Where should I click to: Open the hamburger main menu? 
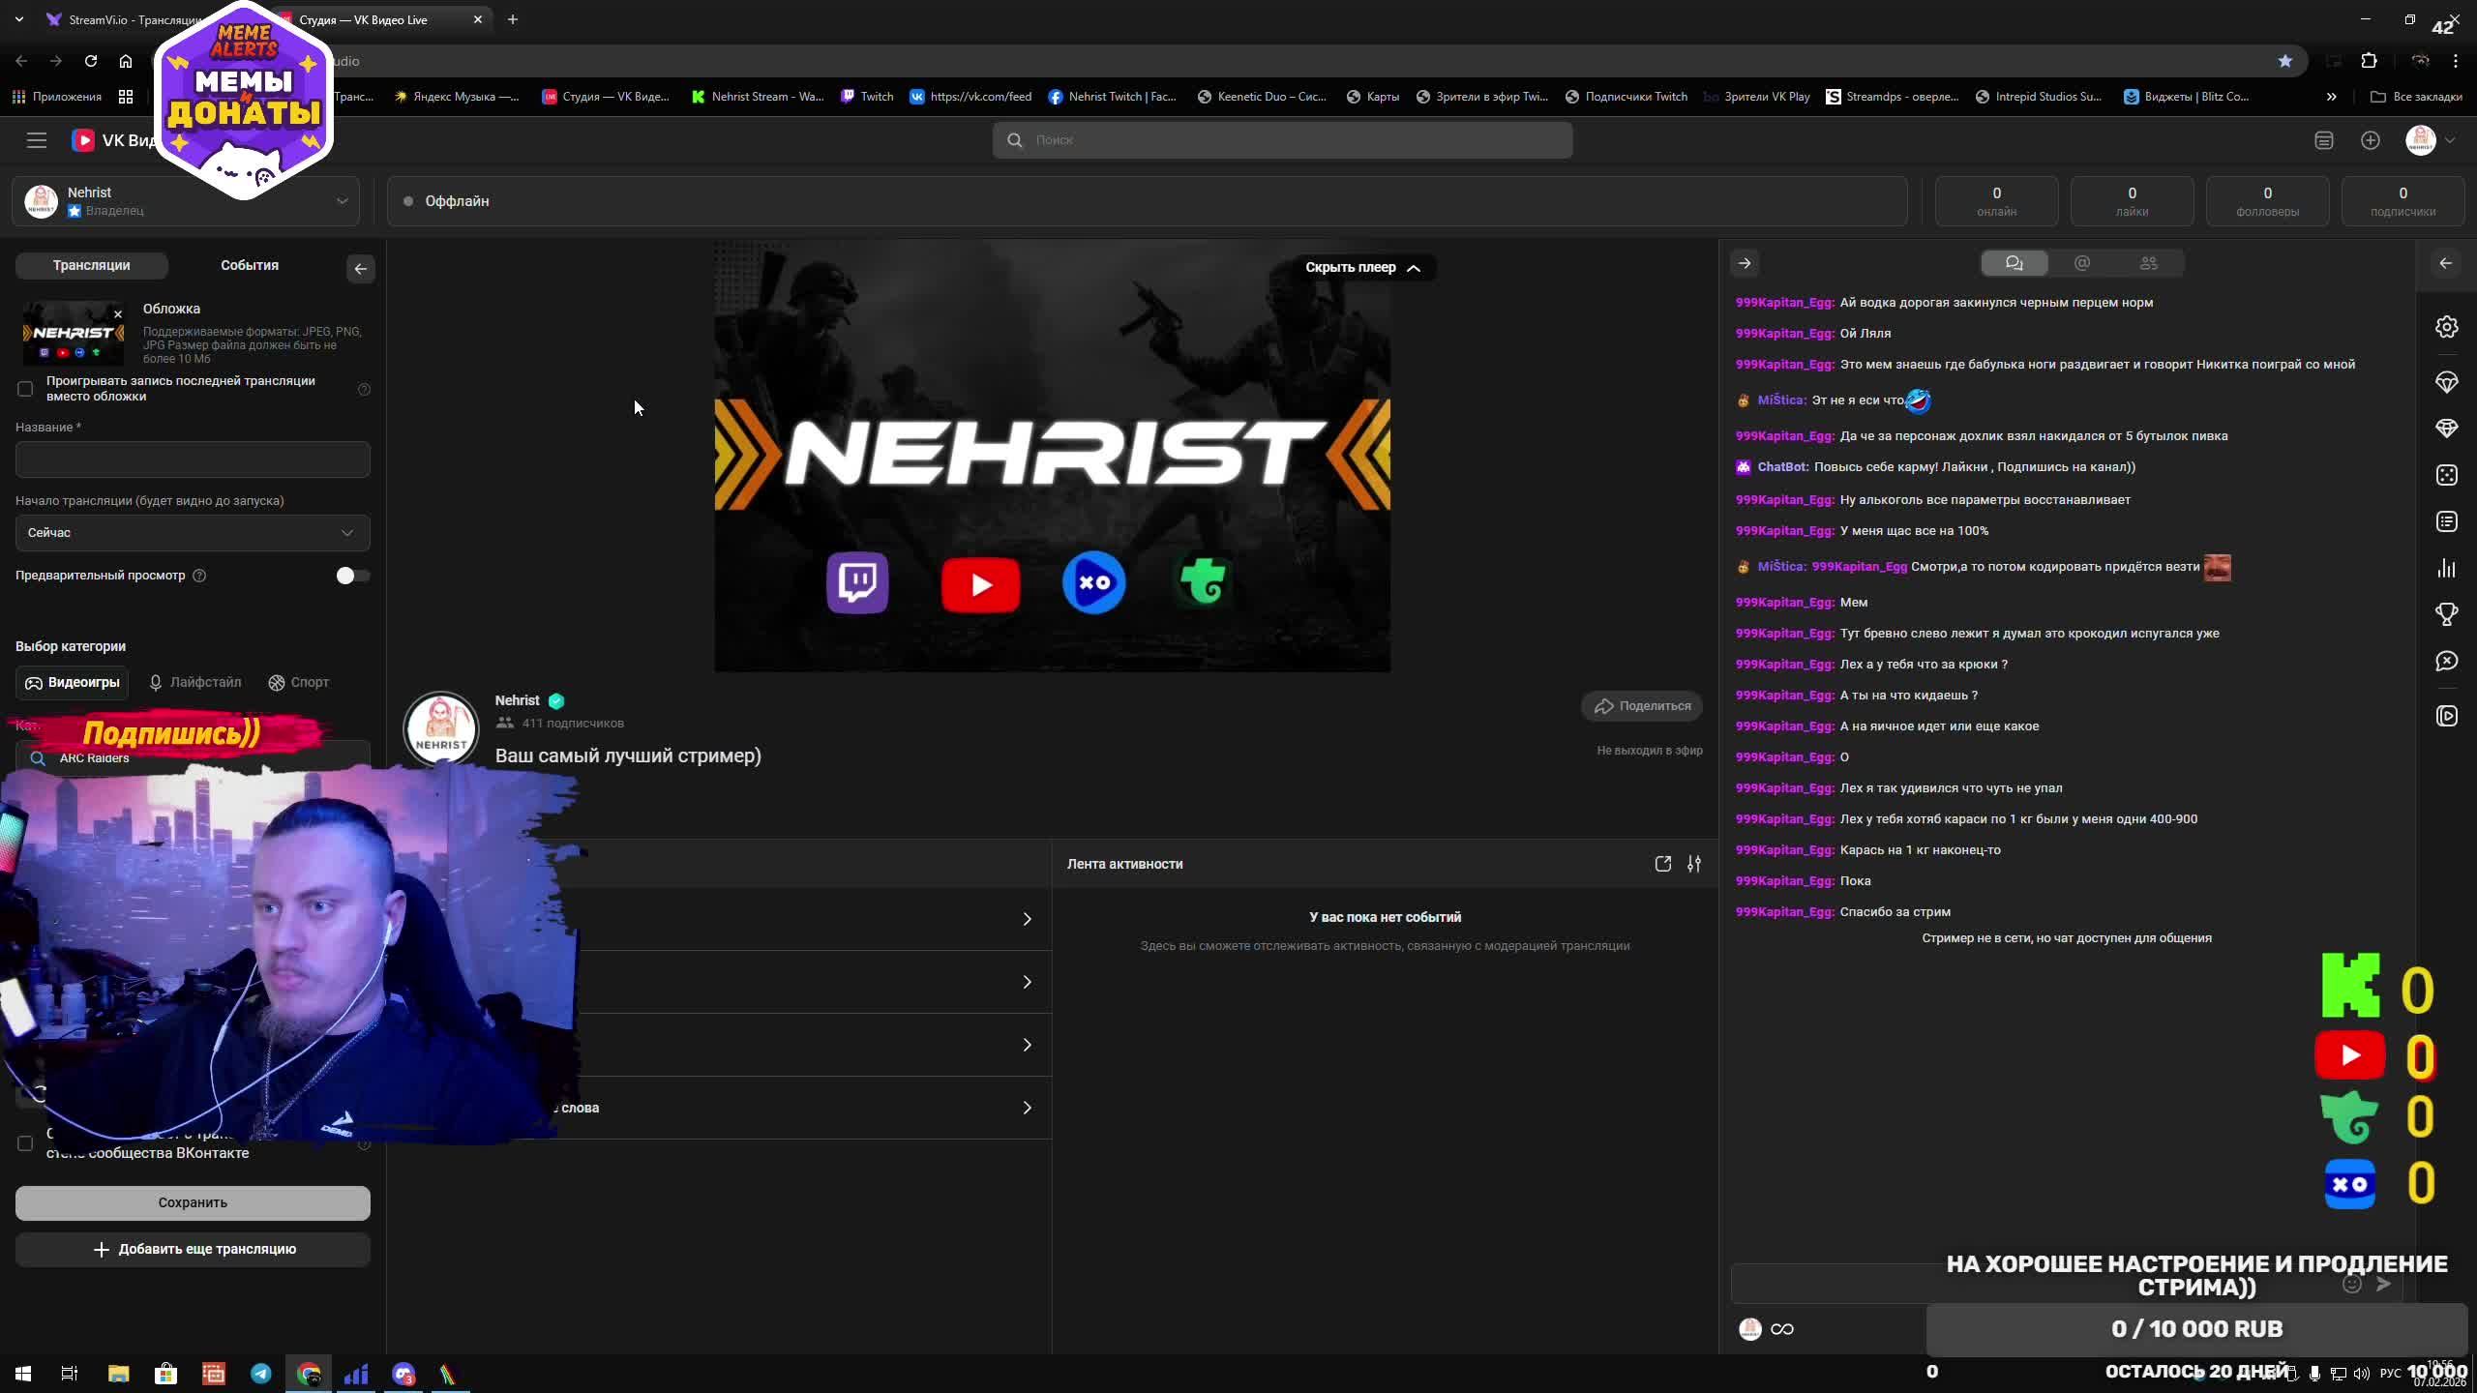click(37, 140)
